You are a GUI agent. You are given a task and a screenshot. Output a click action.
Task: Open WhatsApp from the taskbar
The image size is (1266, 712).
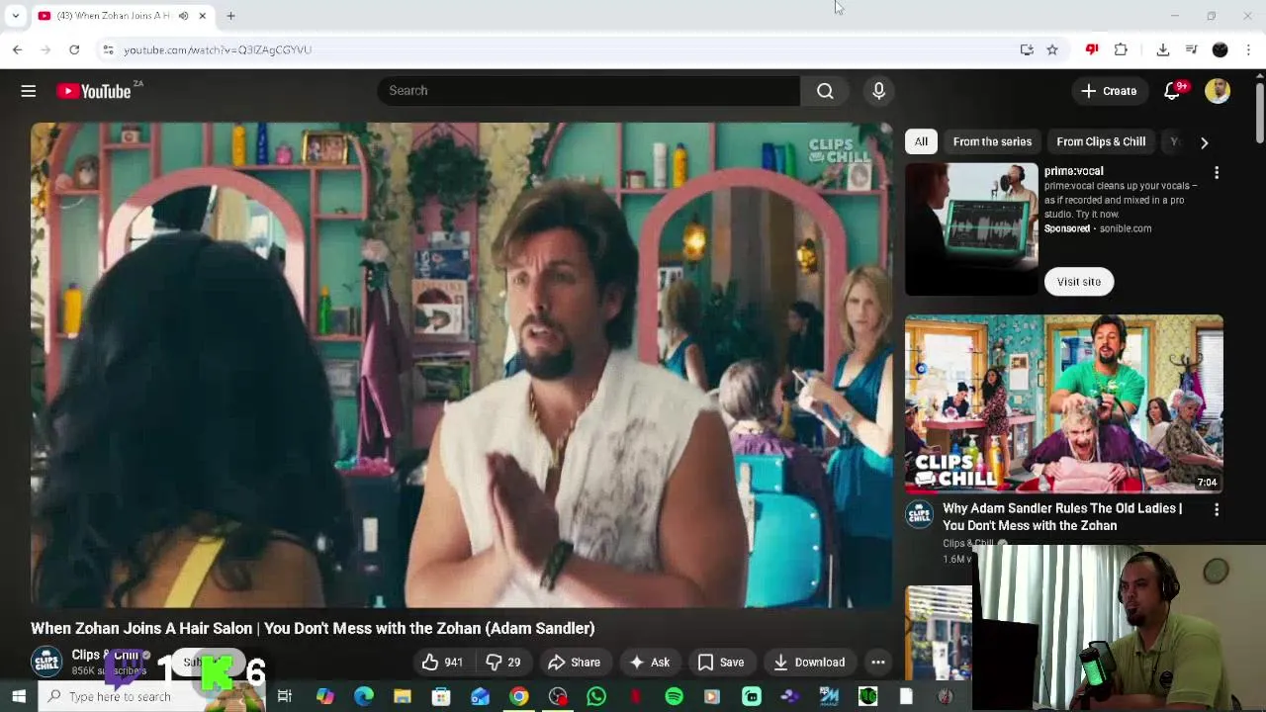click(x=596, y=697)
